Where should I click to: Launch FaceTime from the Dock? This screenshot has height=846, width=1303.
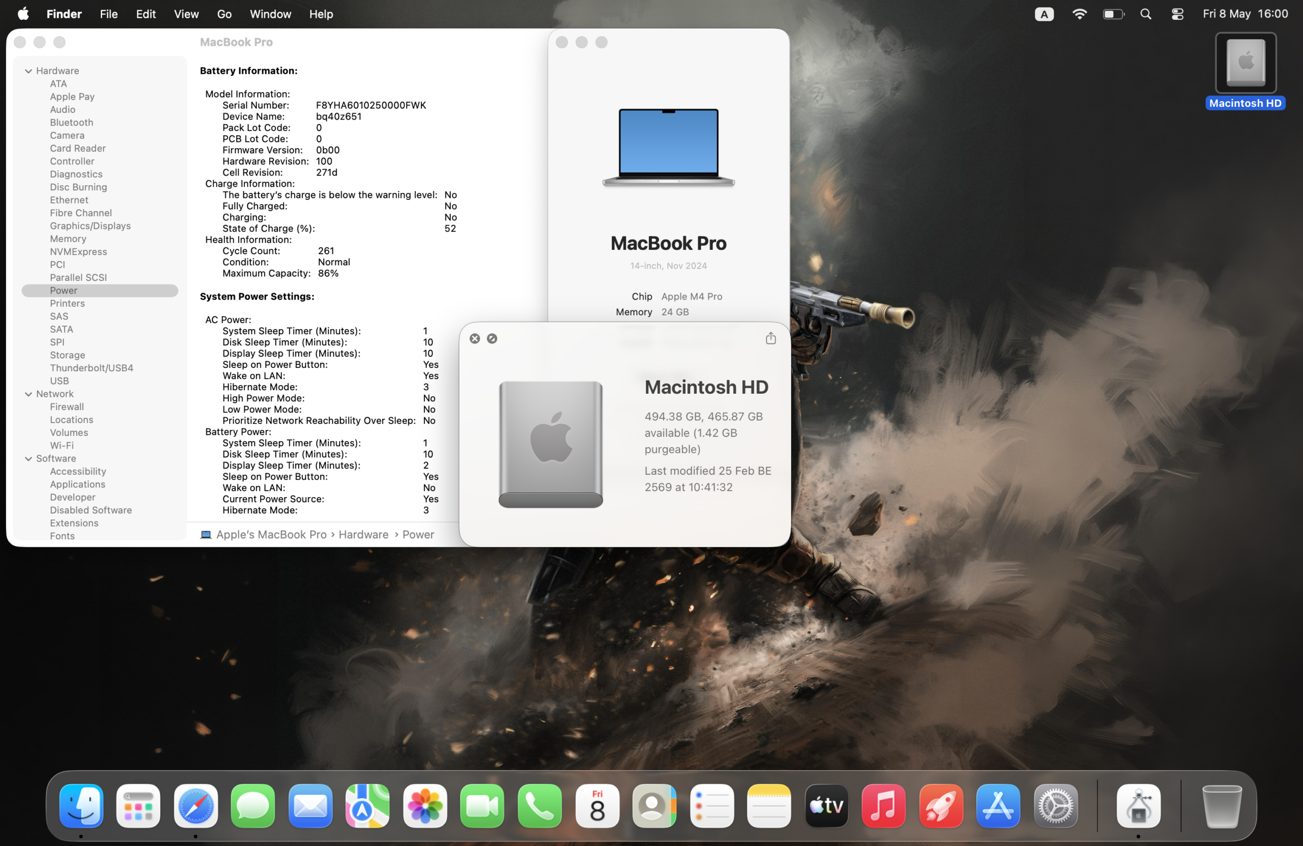(483, 805)
